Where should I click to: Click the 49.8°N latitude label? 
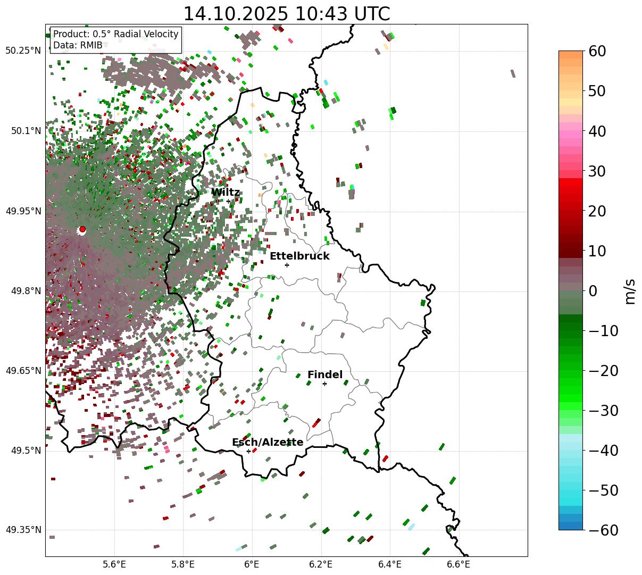click(26, 291)
